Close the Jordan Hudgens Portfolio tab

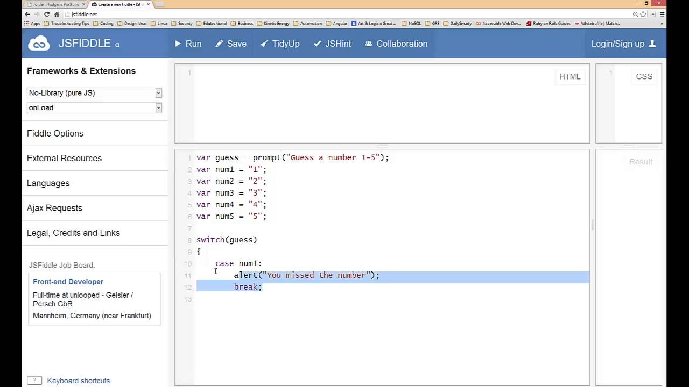tap(83, 4)
